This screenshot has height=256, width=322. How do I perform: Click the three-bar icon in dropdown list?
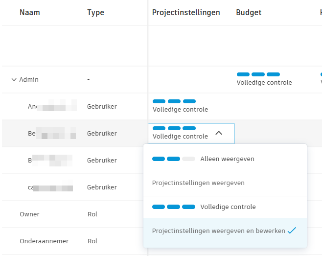tap(174, 207)
